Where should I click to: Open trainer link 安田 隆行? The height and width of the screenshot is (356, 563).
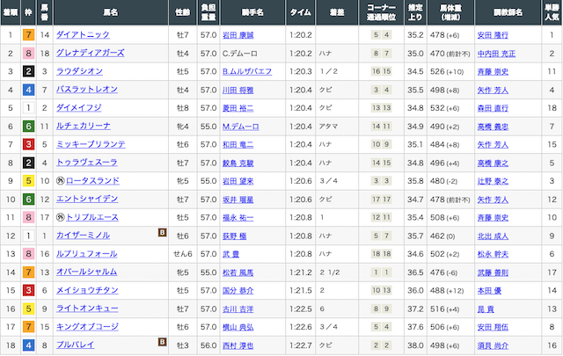pos(493,35)
